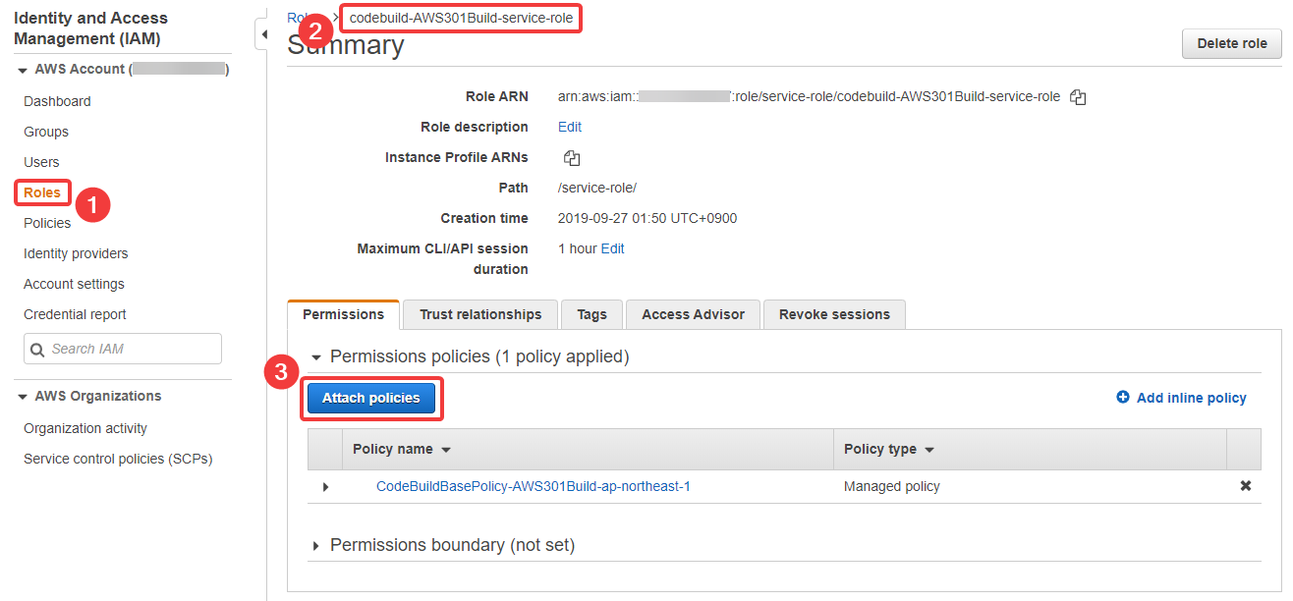Click the plus icon for inline policy
The image size is (1293, 601).
(x=1123, y=398)
